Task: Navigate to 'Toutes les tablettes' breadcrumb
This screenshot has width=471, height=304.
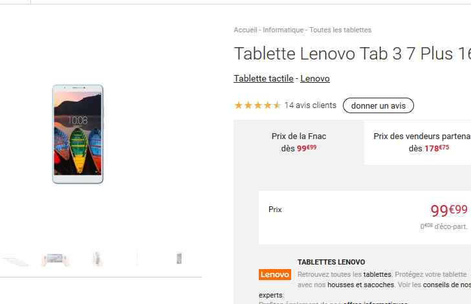Action: [340, 30]
